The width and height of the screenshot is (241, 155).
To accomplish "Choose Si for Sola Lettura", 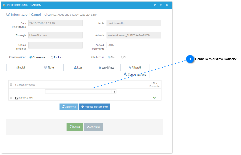I will [x=122, y=57].
